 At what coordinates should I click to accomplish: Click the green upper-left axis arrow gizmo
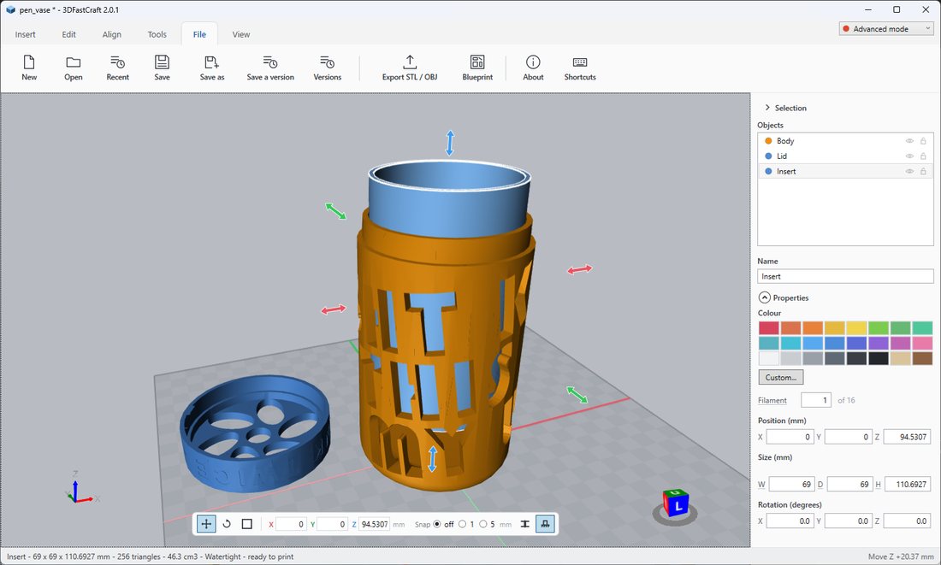335,211
